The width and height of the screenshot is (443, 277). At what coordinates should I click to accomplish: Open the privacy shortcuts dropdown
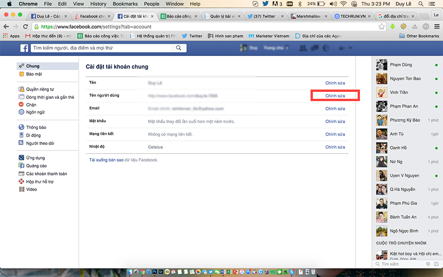pos(341,48)
